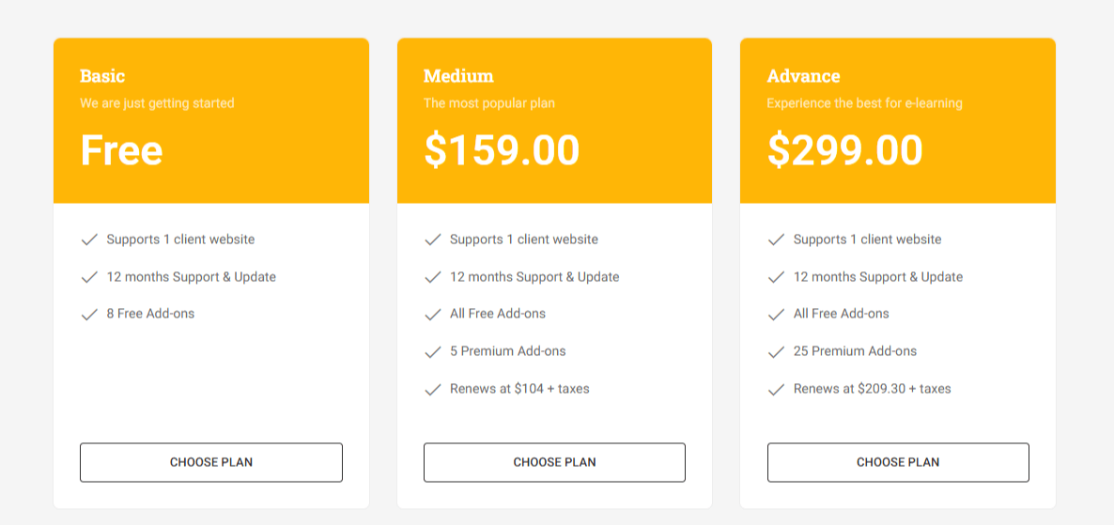Click checkmark next to 5 Premium Add-ons
The image size is (1114, 525).
click(433, 351)
